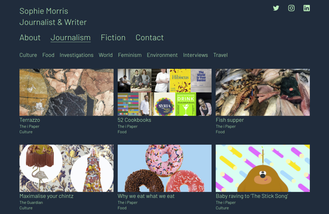Open the Contact page

(x=149, y=37)
